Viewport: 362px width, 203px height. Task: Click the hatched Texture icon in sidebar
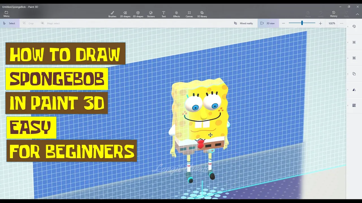coord(354,105)
